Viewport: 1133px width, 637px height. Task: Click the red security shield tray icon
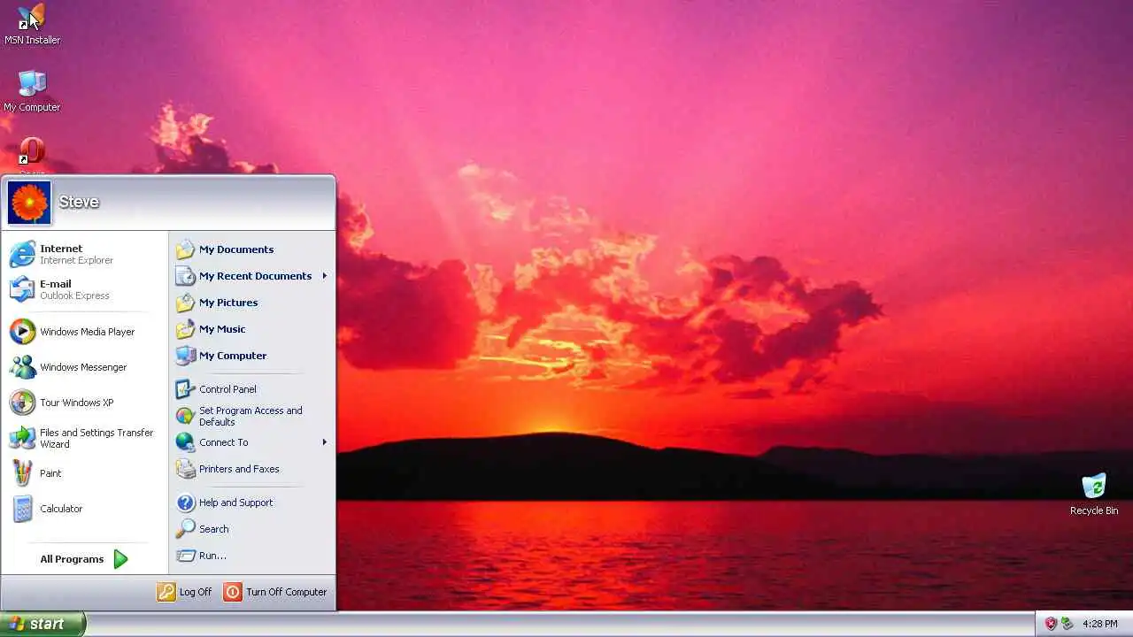[1051, 624]
